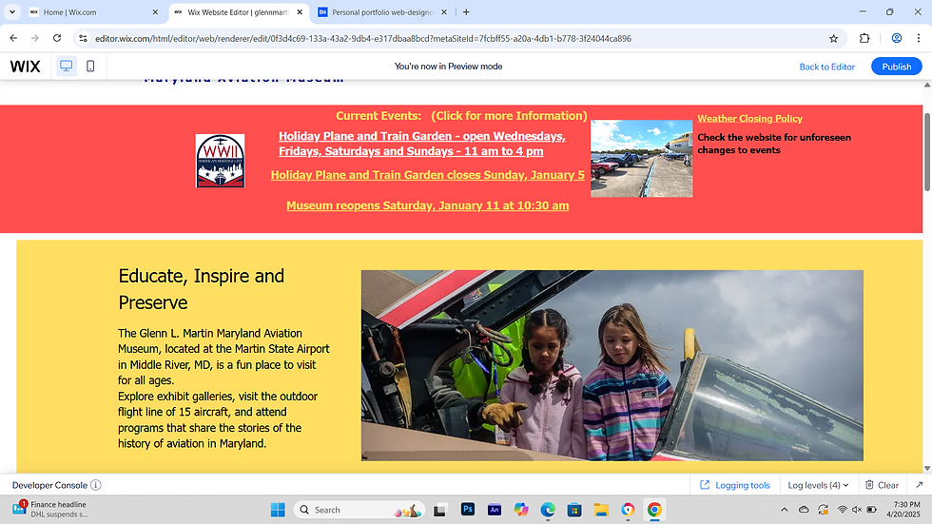This screenshot has height=524, width=932.
Task: Go forward in browser history
Action: pos(35,38)
